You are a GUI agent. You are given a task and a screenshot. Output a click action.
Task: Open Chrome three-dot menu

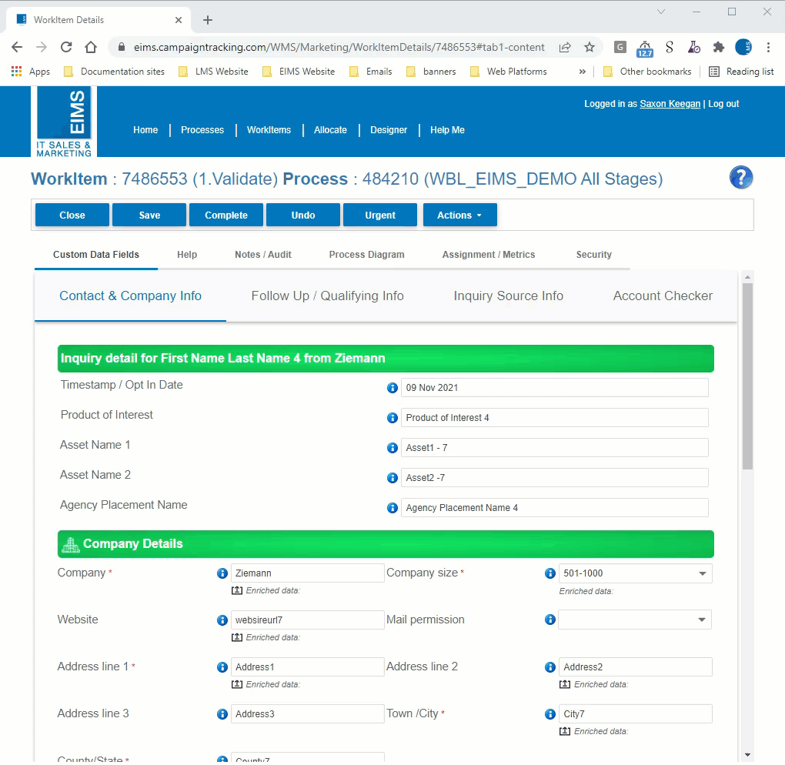pos(768,47)
